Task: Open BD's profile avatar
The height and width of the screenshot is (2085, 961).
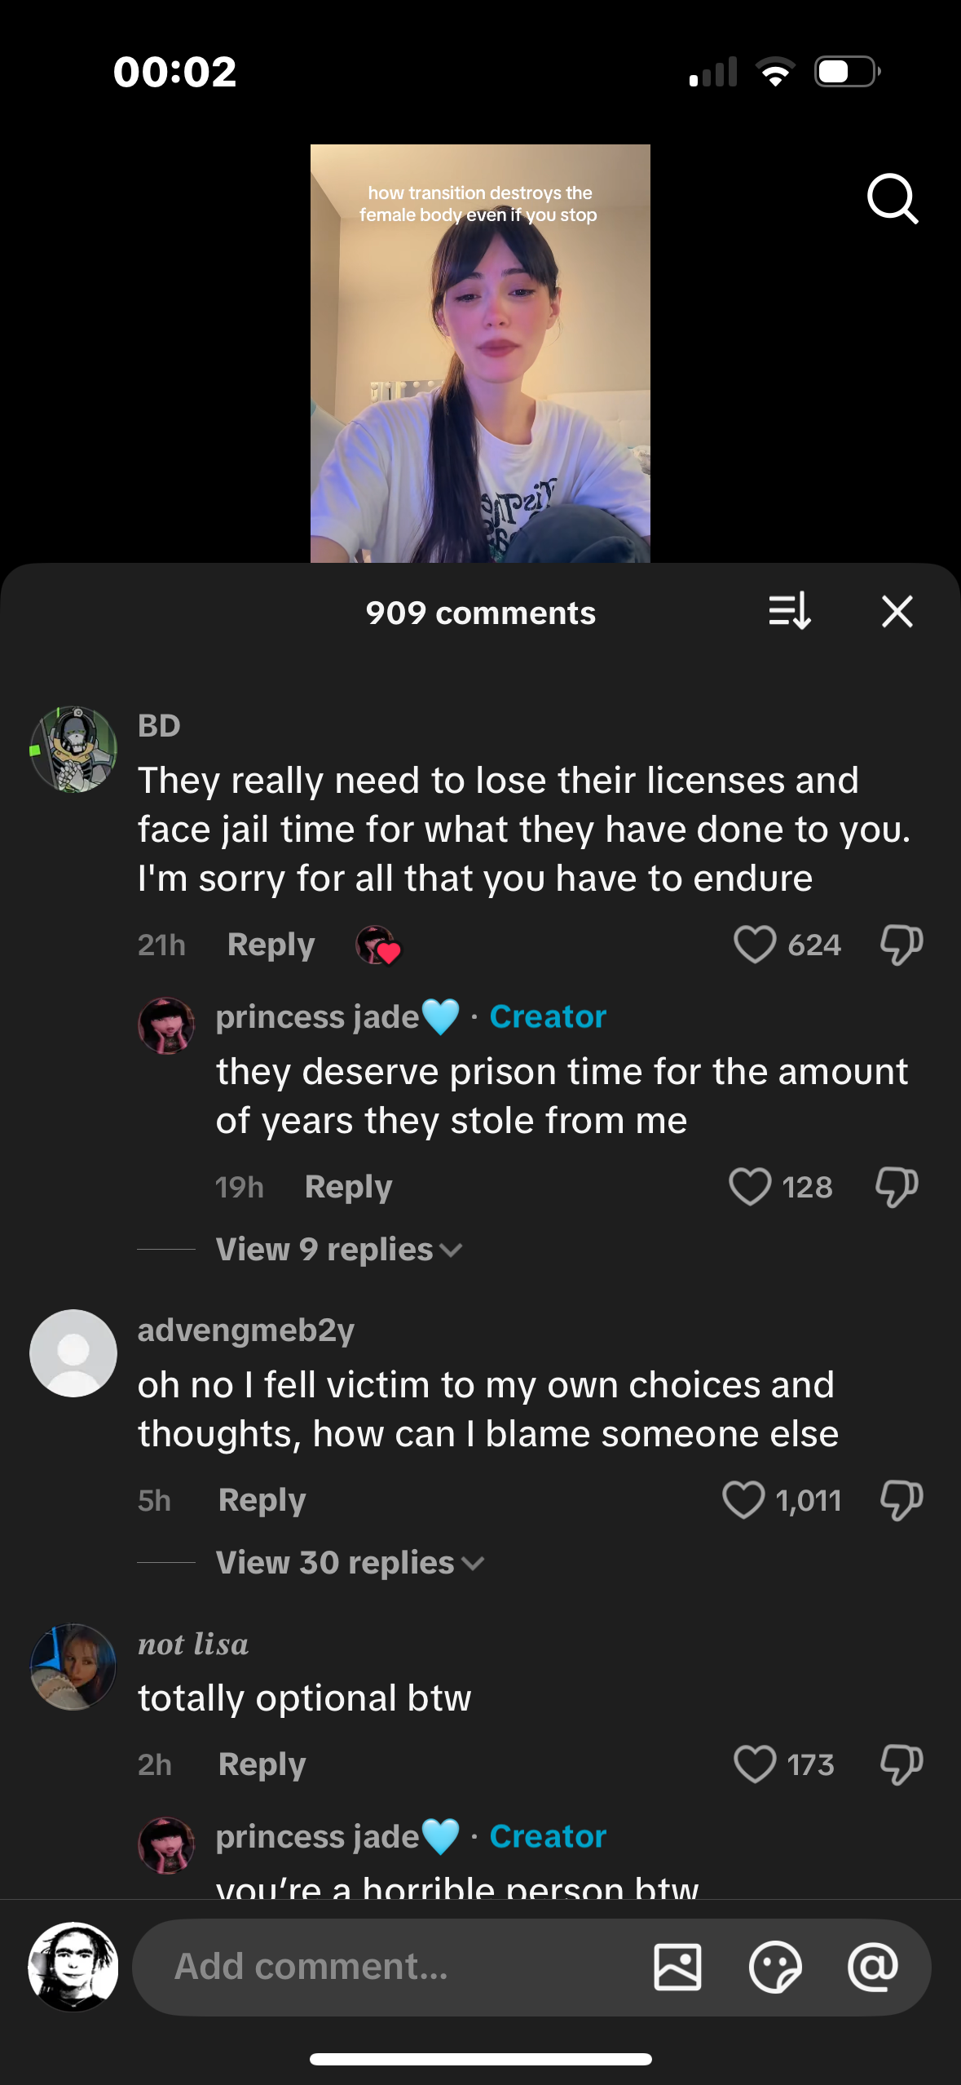Action: 73,749
